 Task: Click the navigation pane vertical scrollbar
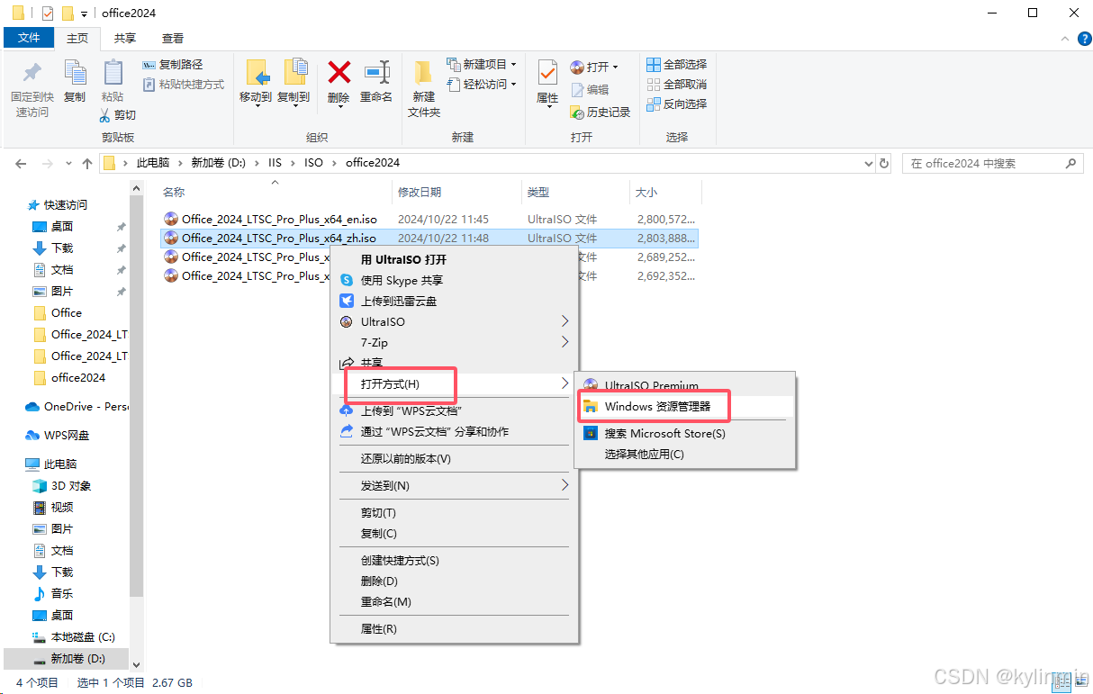(x=137, y=396)
